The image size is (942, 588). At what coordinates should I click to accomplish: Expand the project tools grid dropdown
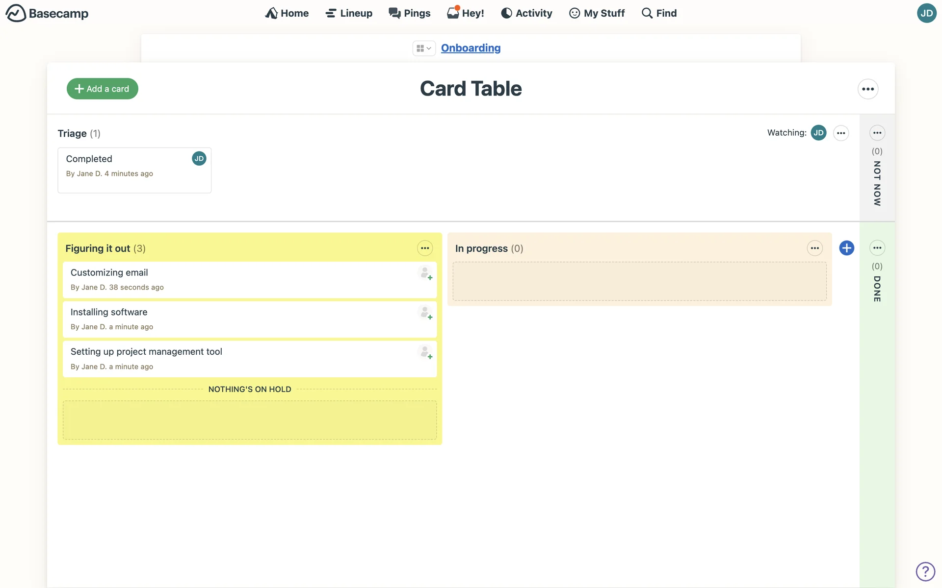click(x=423, y=48)
